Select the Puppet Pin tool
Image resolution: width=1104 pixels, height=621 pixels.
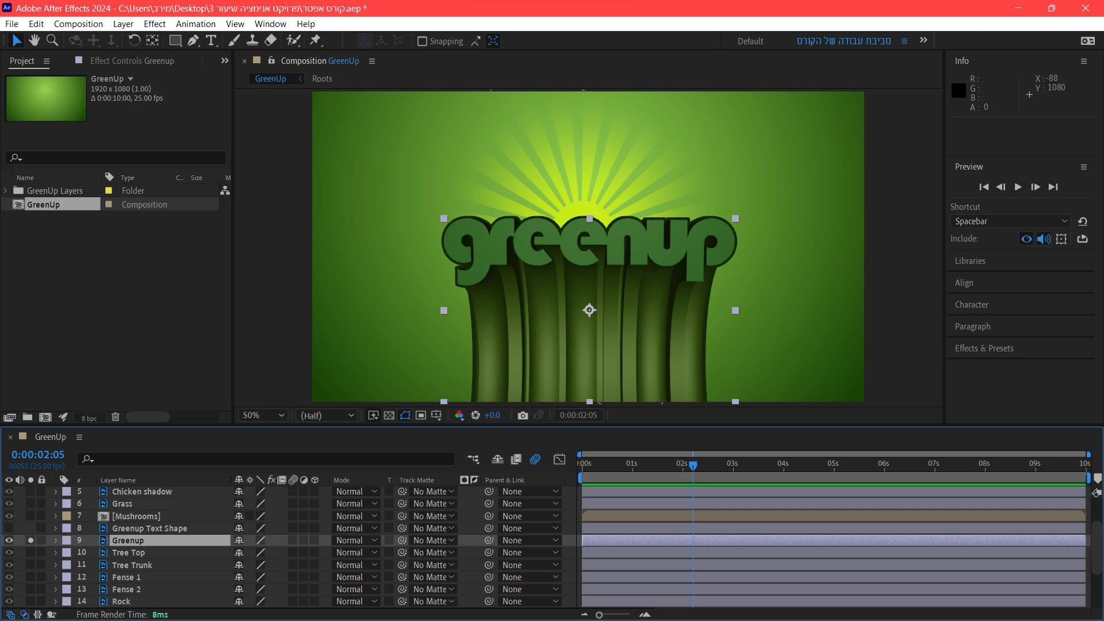point(315,41)
